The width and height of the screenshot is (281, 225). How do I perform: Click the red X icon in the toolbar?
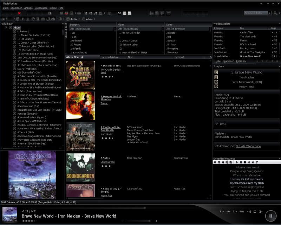click(19, 13)
